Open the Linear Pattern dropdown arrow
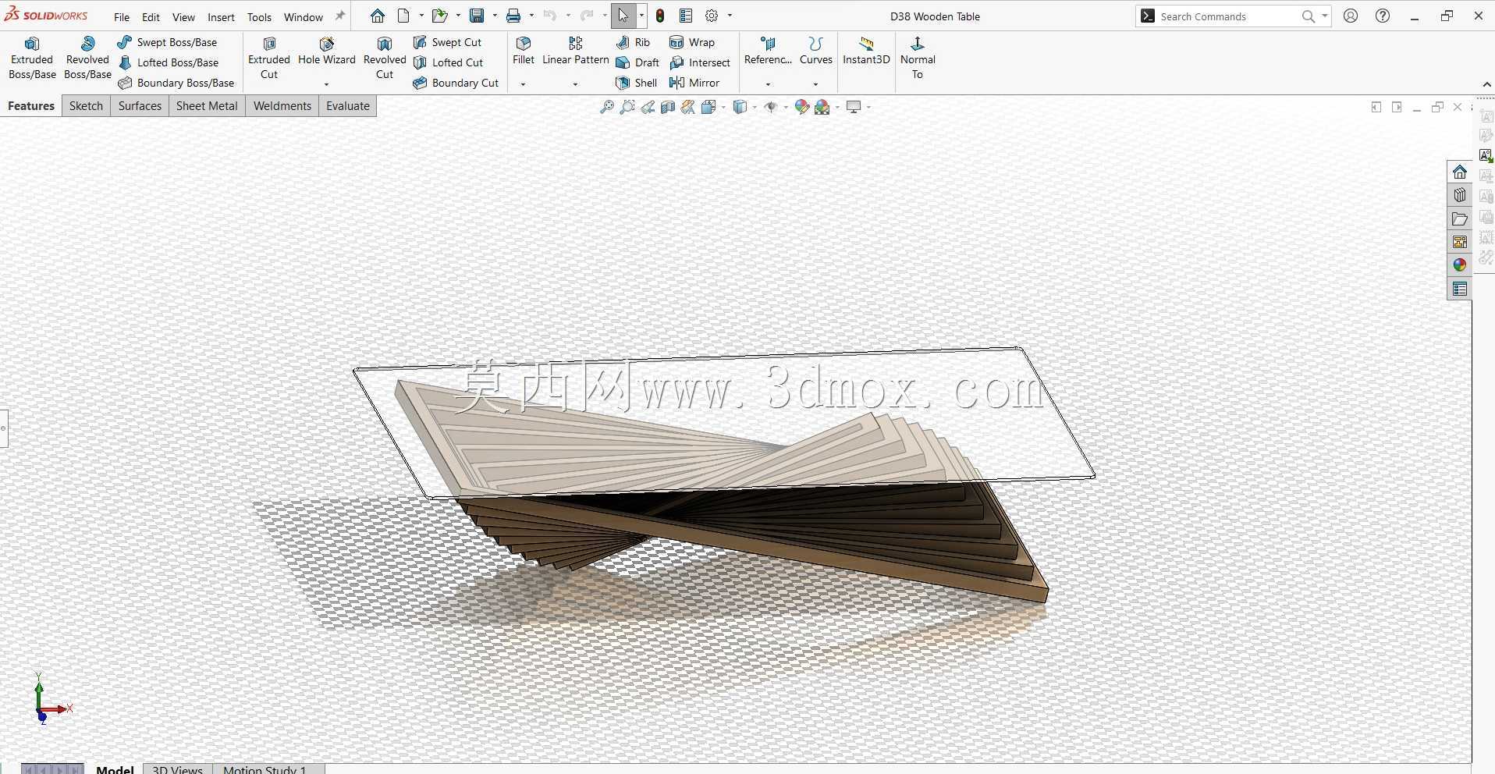The height and width of the screenshot is (774, 1495). pos(575,83)
